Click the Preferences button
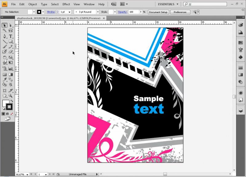The height and width of the screenshot is (177, 246). (x=180, y=12)
